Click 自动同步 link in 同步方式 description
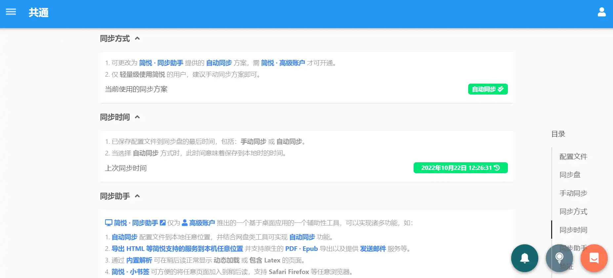Screen dimensions: 613x278 [219, 63]
